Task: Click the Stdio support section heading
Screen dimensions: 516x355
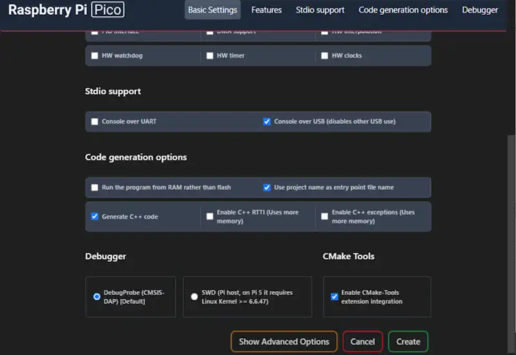Action: [113, 91]
